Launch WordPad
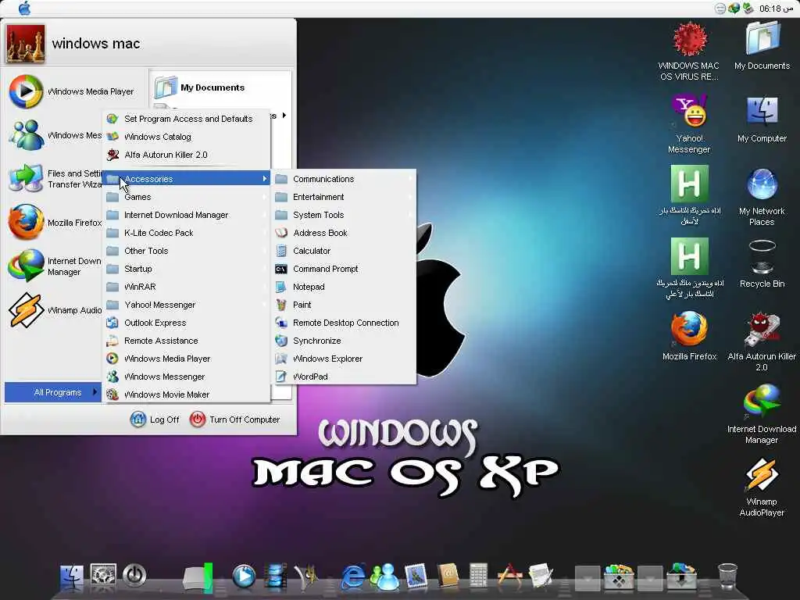The image size is (800, 600). pos(345,377)
